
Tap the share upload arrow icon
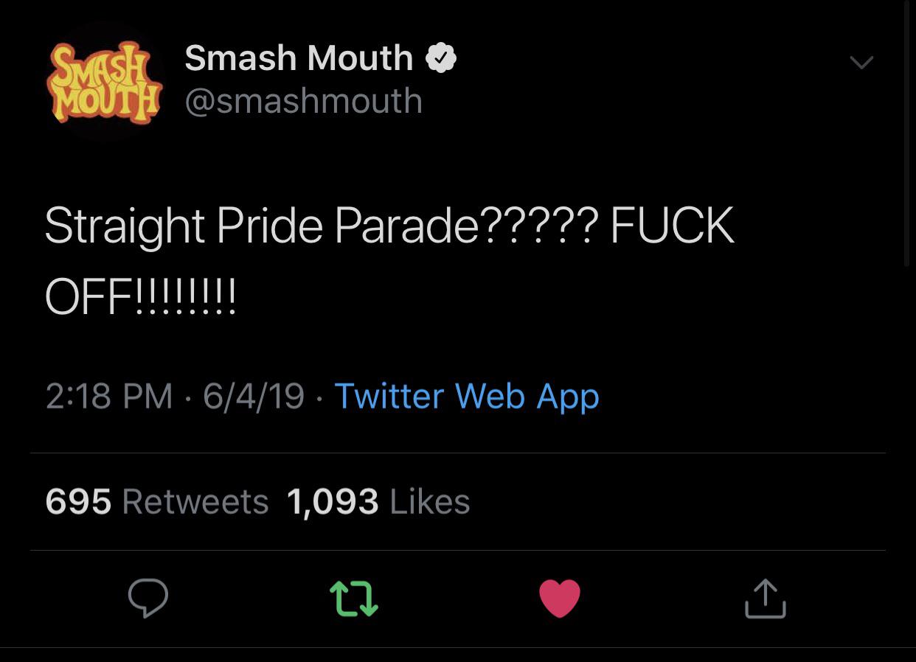765,598
